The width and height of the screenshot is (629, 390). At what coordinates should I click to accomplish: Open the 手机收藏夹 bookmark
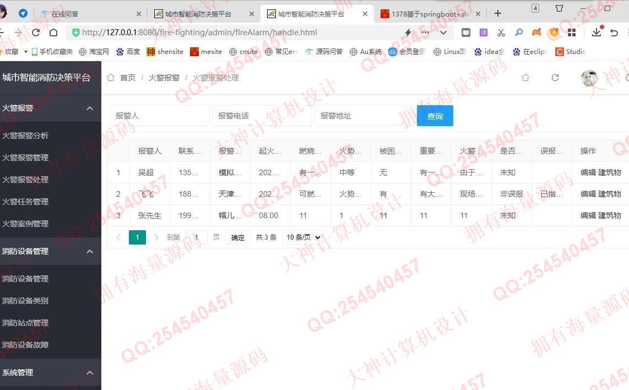click(52, 51)
